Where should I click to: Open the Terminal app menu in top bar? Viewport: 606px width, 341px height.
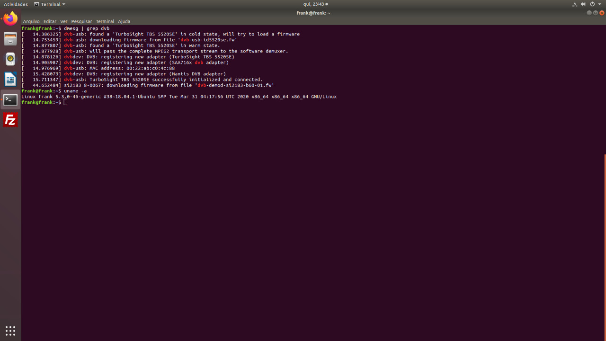click(x=50, y=4)
